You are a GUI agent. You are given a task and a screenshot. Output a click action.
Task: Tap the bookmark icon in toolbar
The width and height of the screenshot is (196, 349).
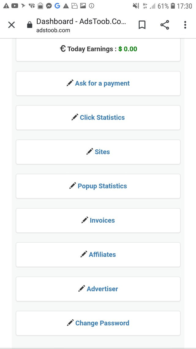tap(142, 25)
